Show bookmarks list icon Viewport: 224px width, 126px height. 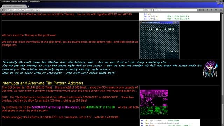[203, 10]
